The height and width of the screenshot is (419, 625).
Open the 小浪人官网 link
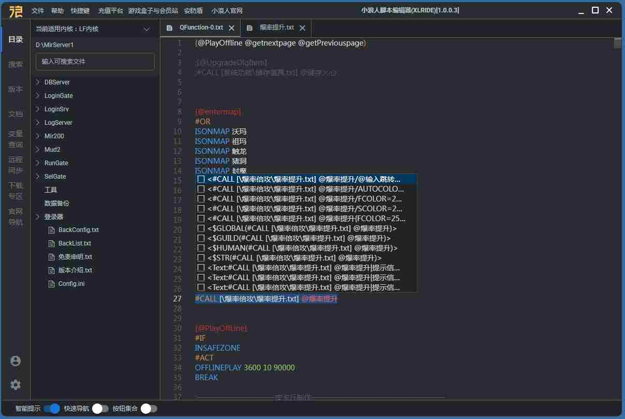227,10
